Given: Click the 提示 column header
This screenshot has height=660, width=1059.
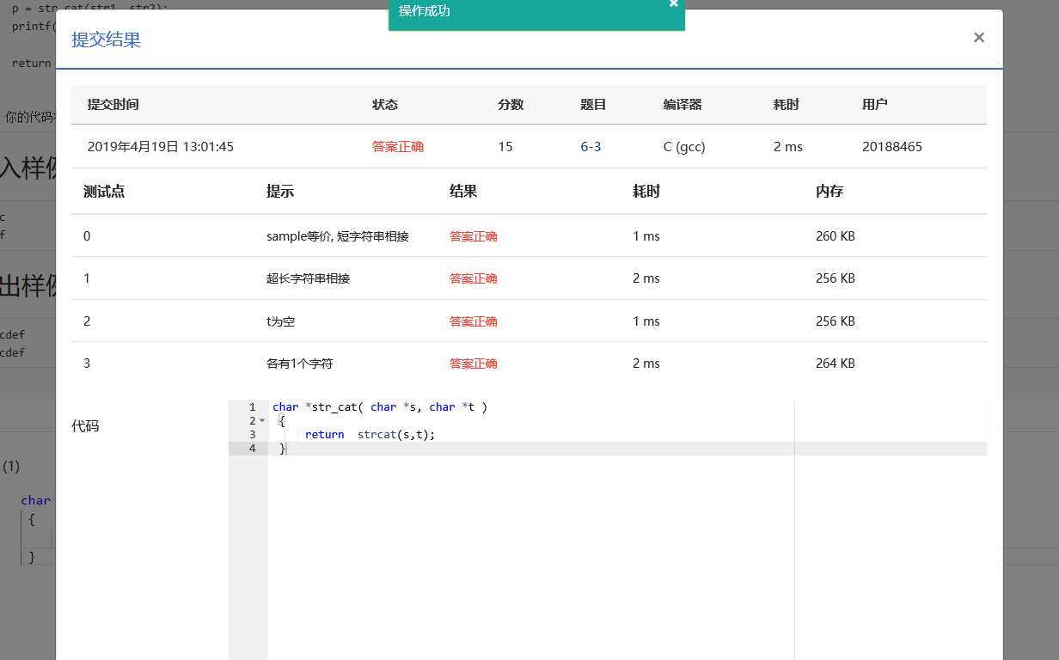Looking at the screenshot, I should click(x=280, y=192).
